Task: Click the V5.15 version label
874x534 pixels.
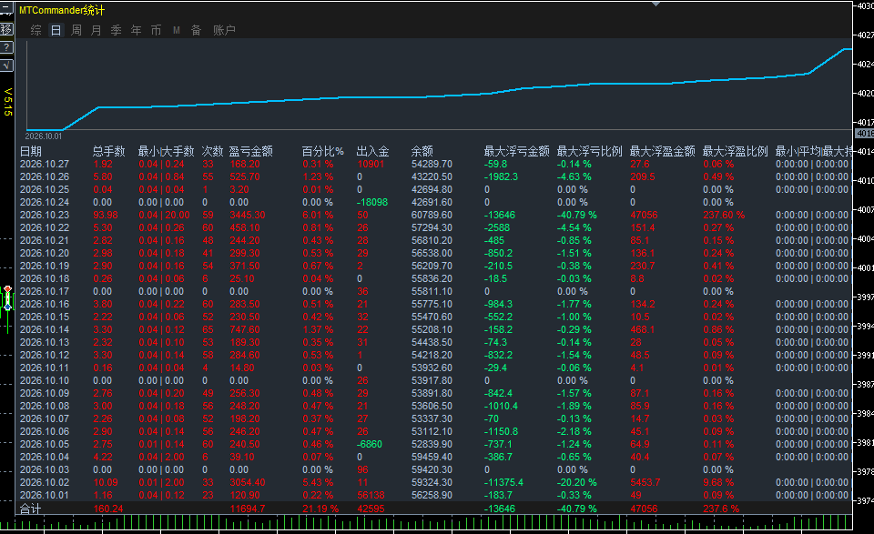Action: [8, 102]
